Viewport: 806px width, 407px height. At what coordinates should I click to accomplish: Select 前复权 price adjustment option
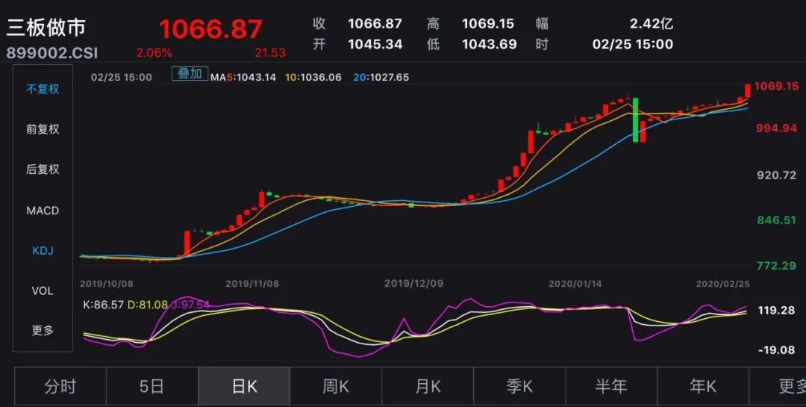[x=43, y=129]
